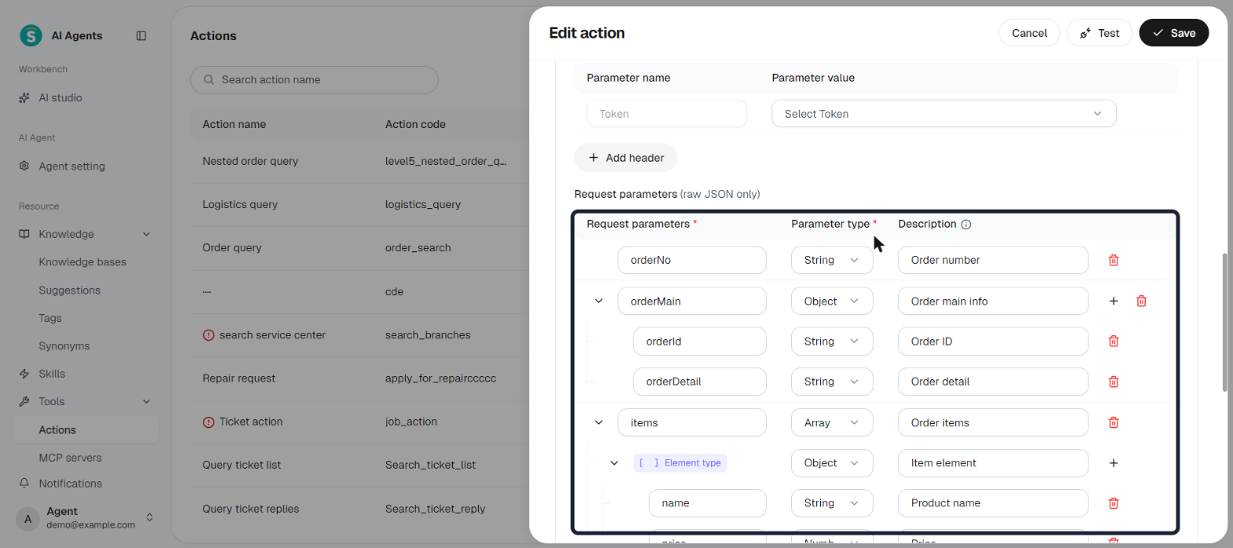The image size is (1233, 548).
Task: Click warning icon beside search service center
Action: [208, 334]
